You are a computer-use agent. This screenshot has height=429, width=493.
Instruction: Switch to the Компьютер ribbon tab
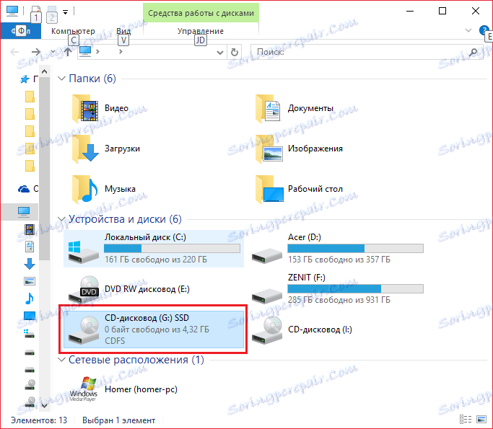tap(73, 31)
